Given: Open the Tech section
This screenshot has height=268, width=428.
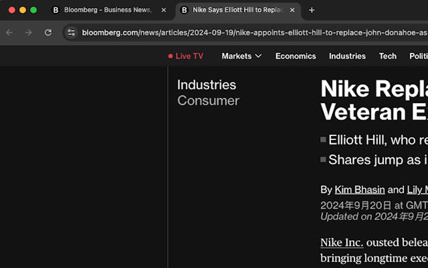Looking at the screenshot, I should [387, 56].
